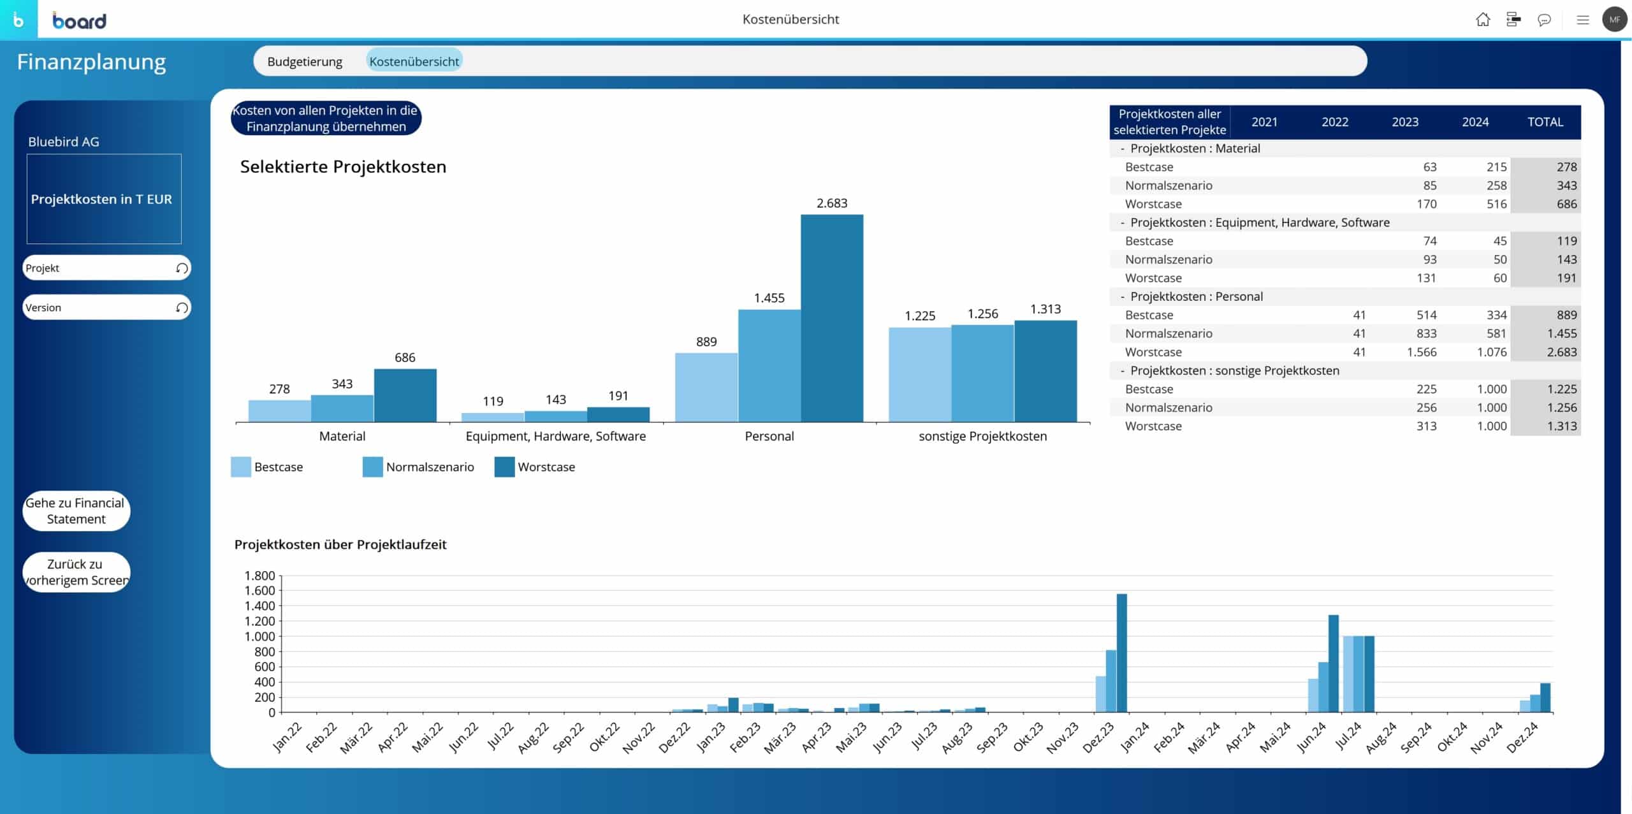The height and width of the screenshot is (814, 1632).
Task: Collapse Projektkosten : Personal group
Action: tap(1123, 296)
